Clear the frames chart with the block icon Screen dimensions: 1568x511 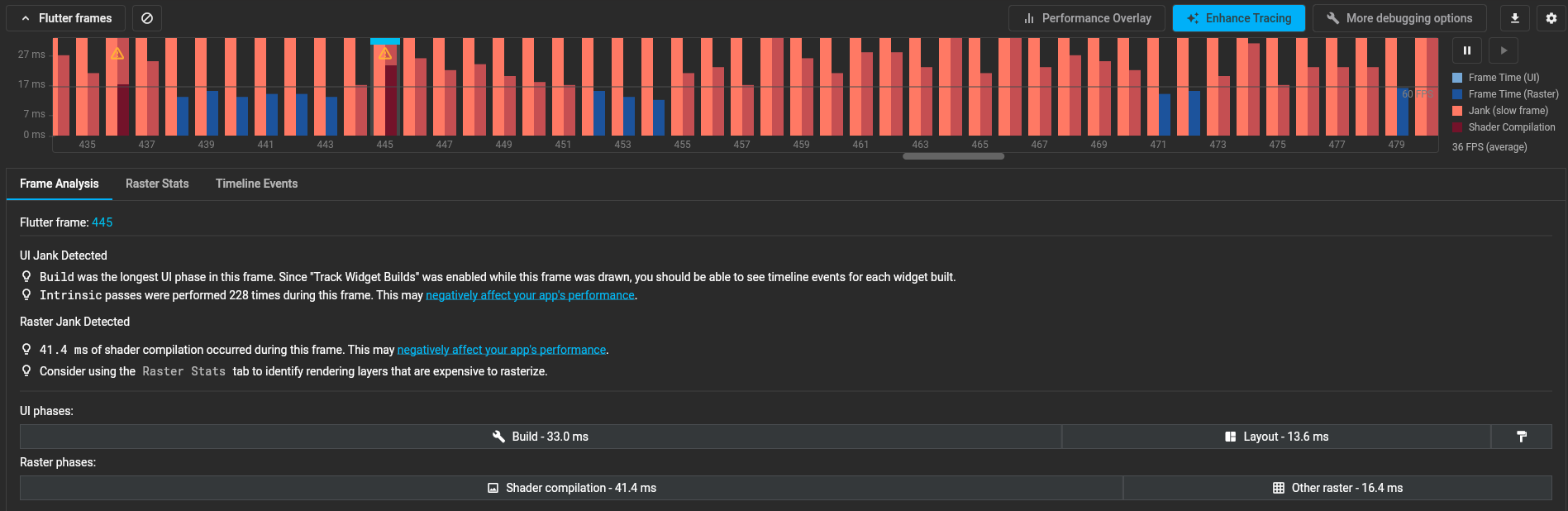click(x=147, y=18)
